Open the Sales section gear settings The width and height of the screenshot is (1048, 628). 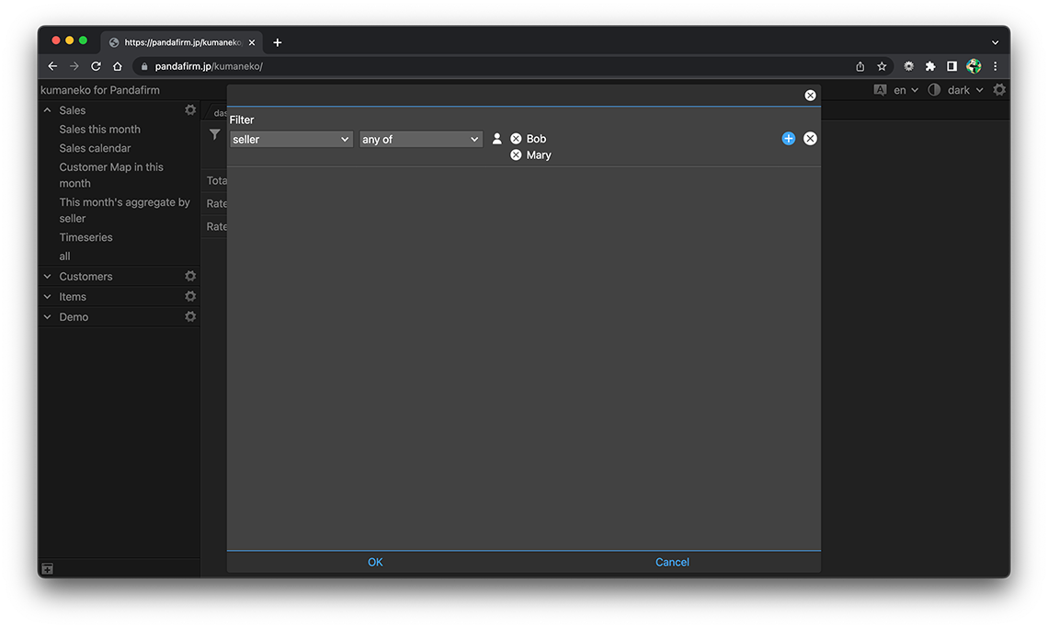click(x=190, y=110)
